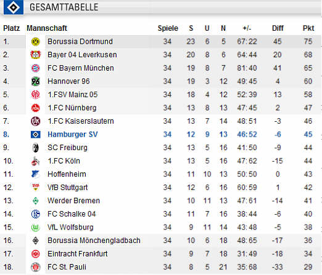
Task: Click the Eintracht Frankfurt eagle crest
Action: coord(35,254)
